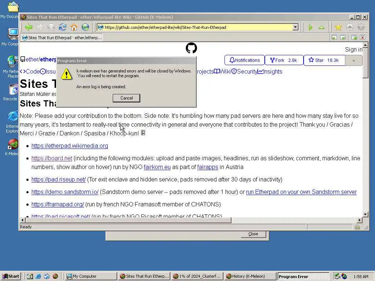Open the Code repository tab

(x=30, y=71)
